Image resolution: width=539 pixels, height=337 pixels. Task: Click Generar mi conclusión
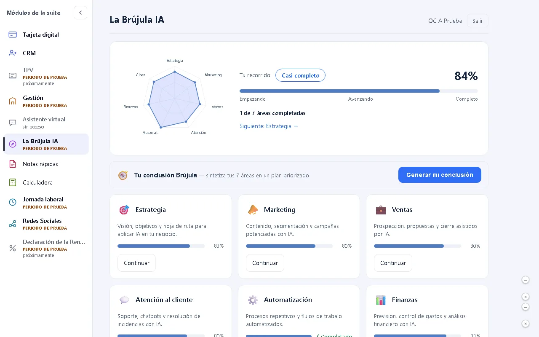pos(440,175)
